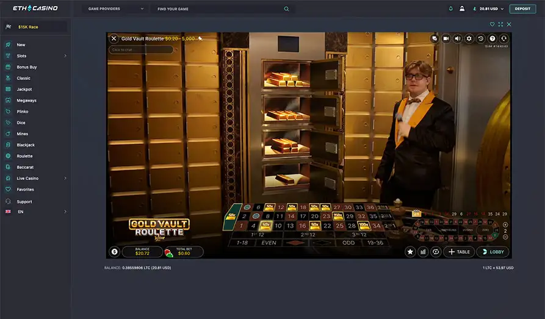This screenshot has width=545, height=319.
Task: Open the New games category
Action: 21,45
